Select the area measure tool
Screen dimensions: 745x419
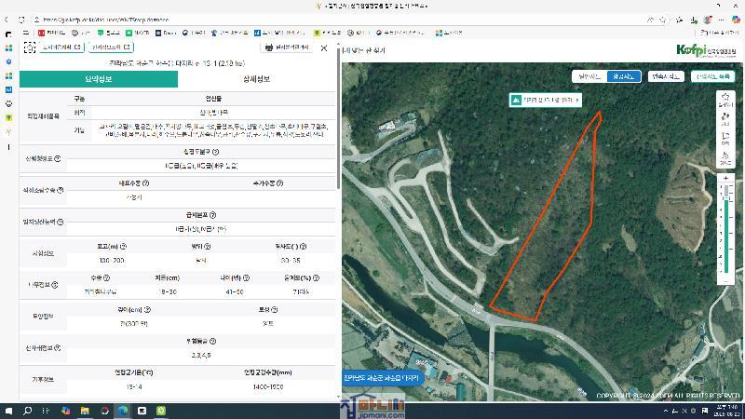(725, 139)
